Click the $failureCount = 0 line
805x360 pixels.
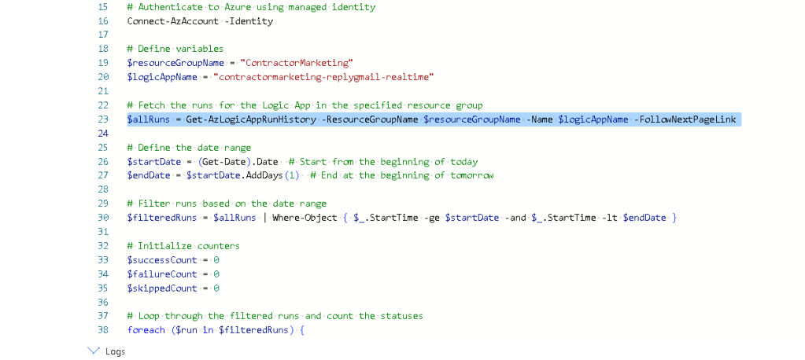174,274
